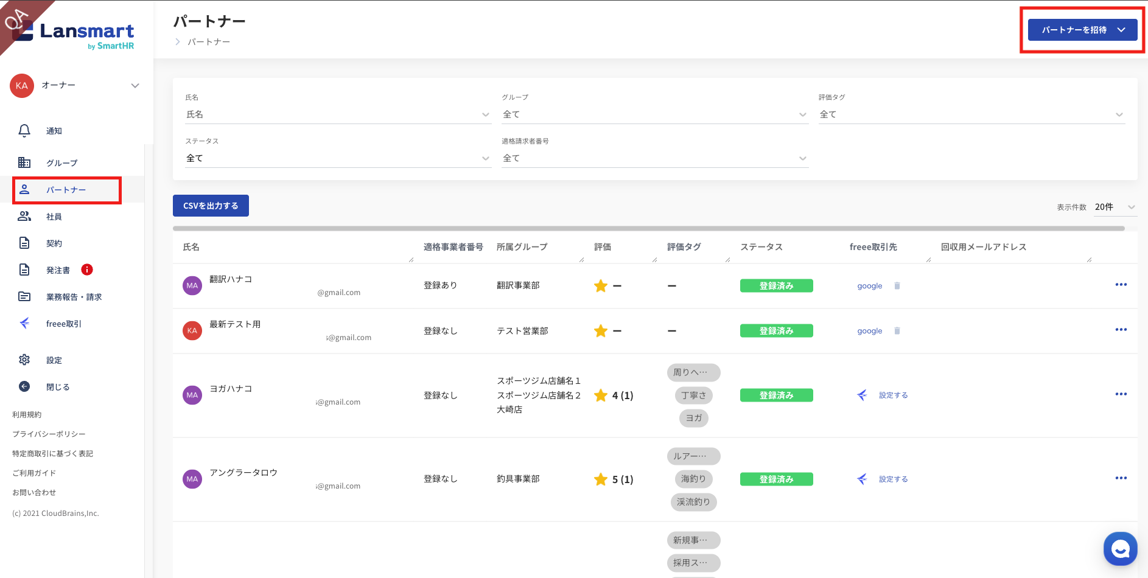Click the people icon beside 社員
This screenshot has height=578, width=1148.
24,216
